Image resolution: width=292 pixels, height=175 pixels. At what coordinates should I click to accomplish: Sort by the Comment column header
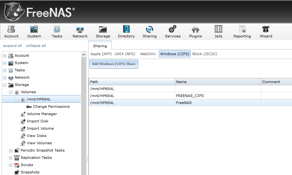[x=276, y=82]
